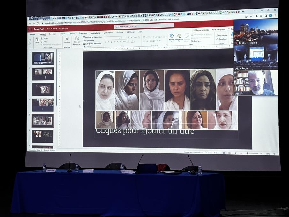This screenshot has height=217, width=289.
Task: Open the Fichier menu
Action: coord(33,34)
